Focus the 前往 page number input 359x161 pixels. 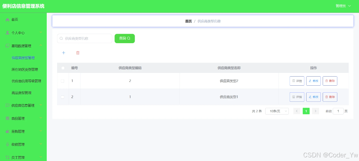pos(338,111)
